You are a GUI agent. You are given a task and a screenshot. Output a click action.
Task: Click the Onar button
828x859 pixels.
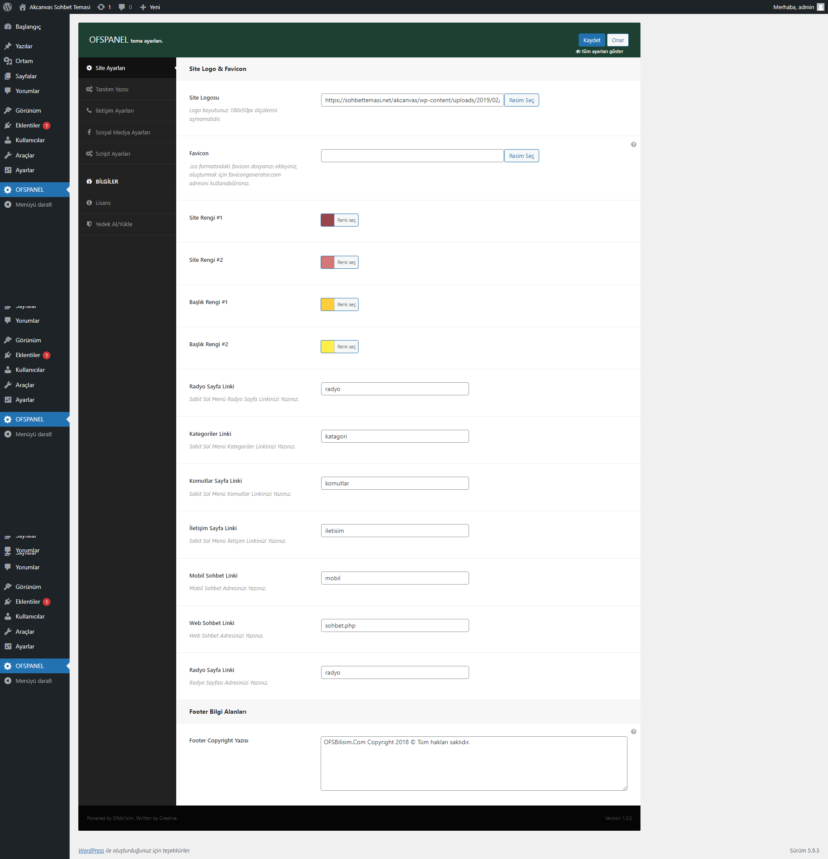pyautogui.click(x=617, y=40)
